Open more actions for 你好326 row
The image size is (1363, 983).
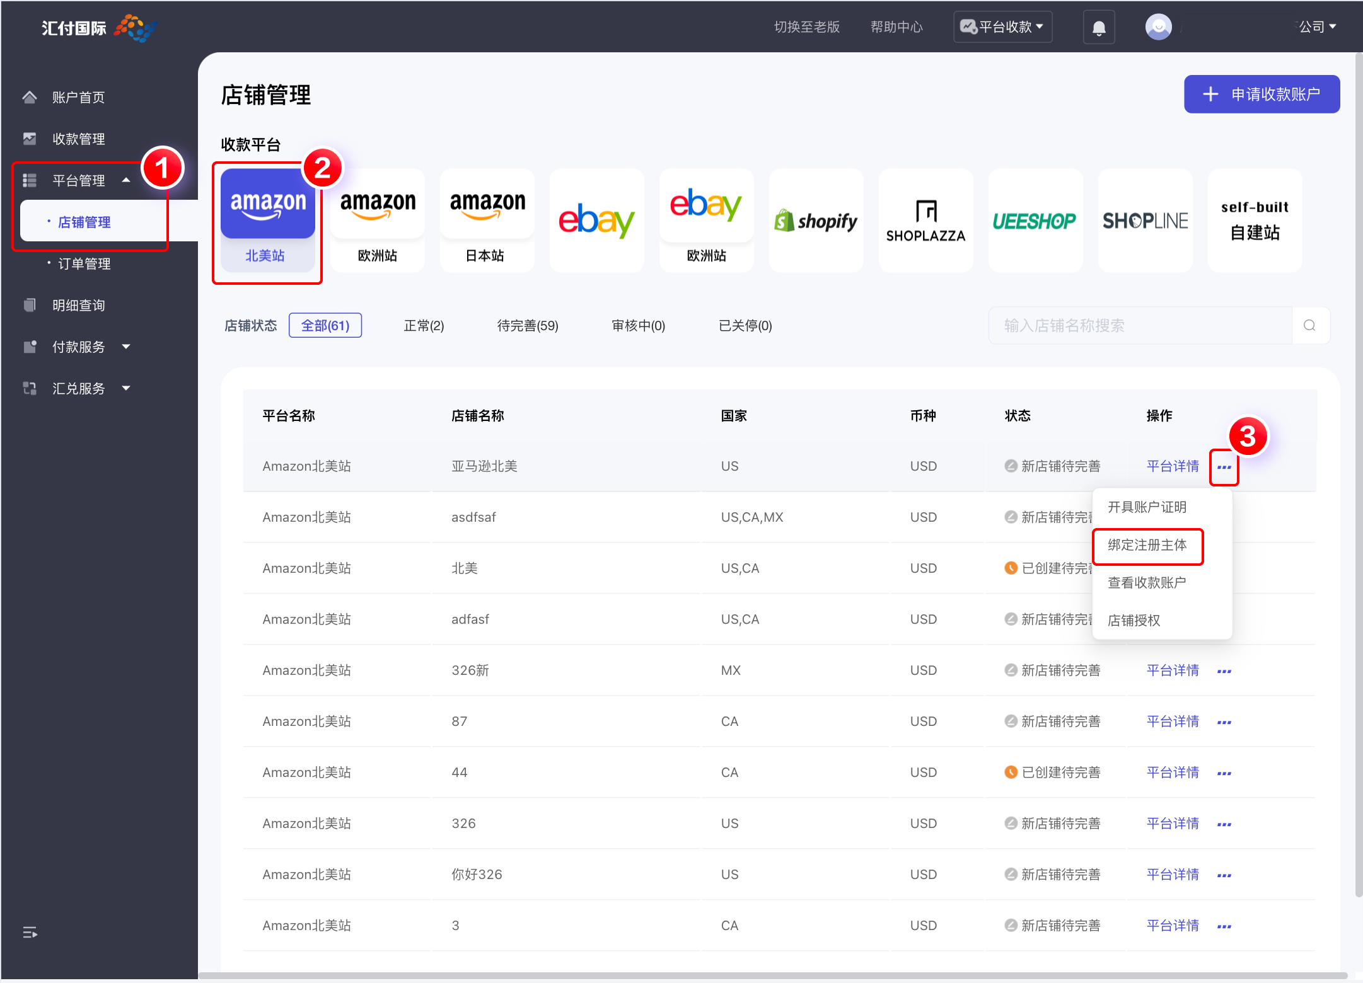point(1224,875)
